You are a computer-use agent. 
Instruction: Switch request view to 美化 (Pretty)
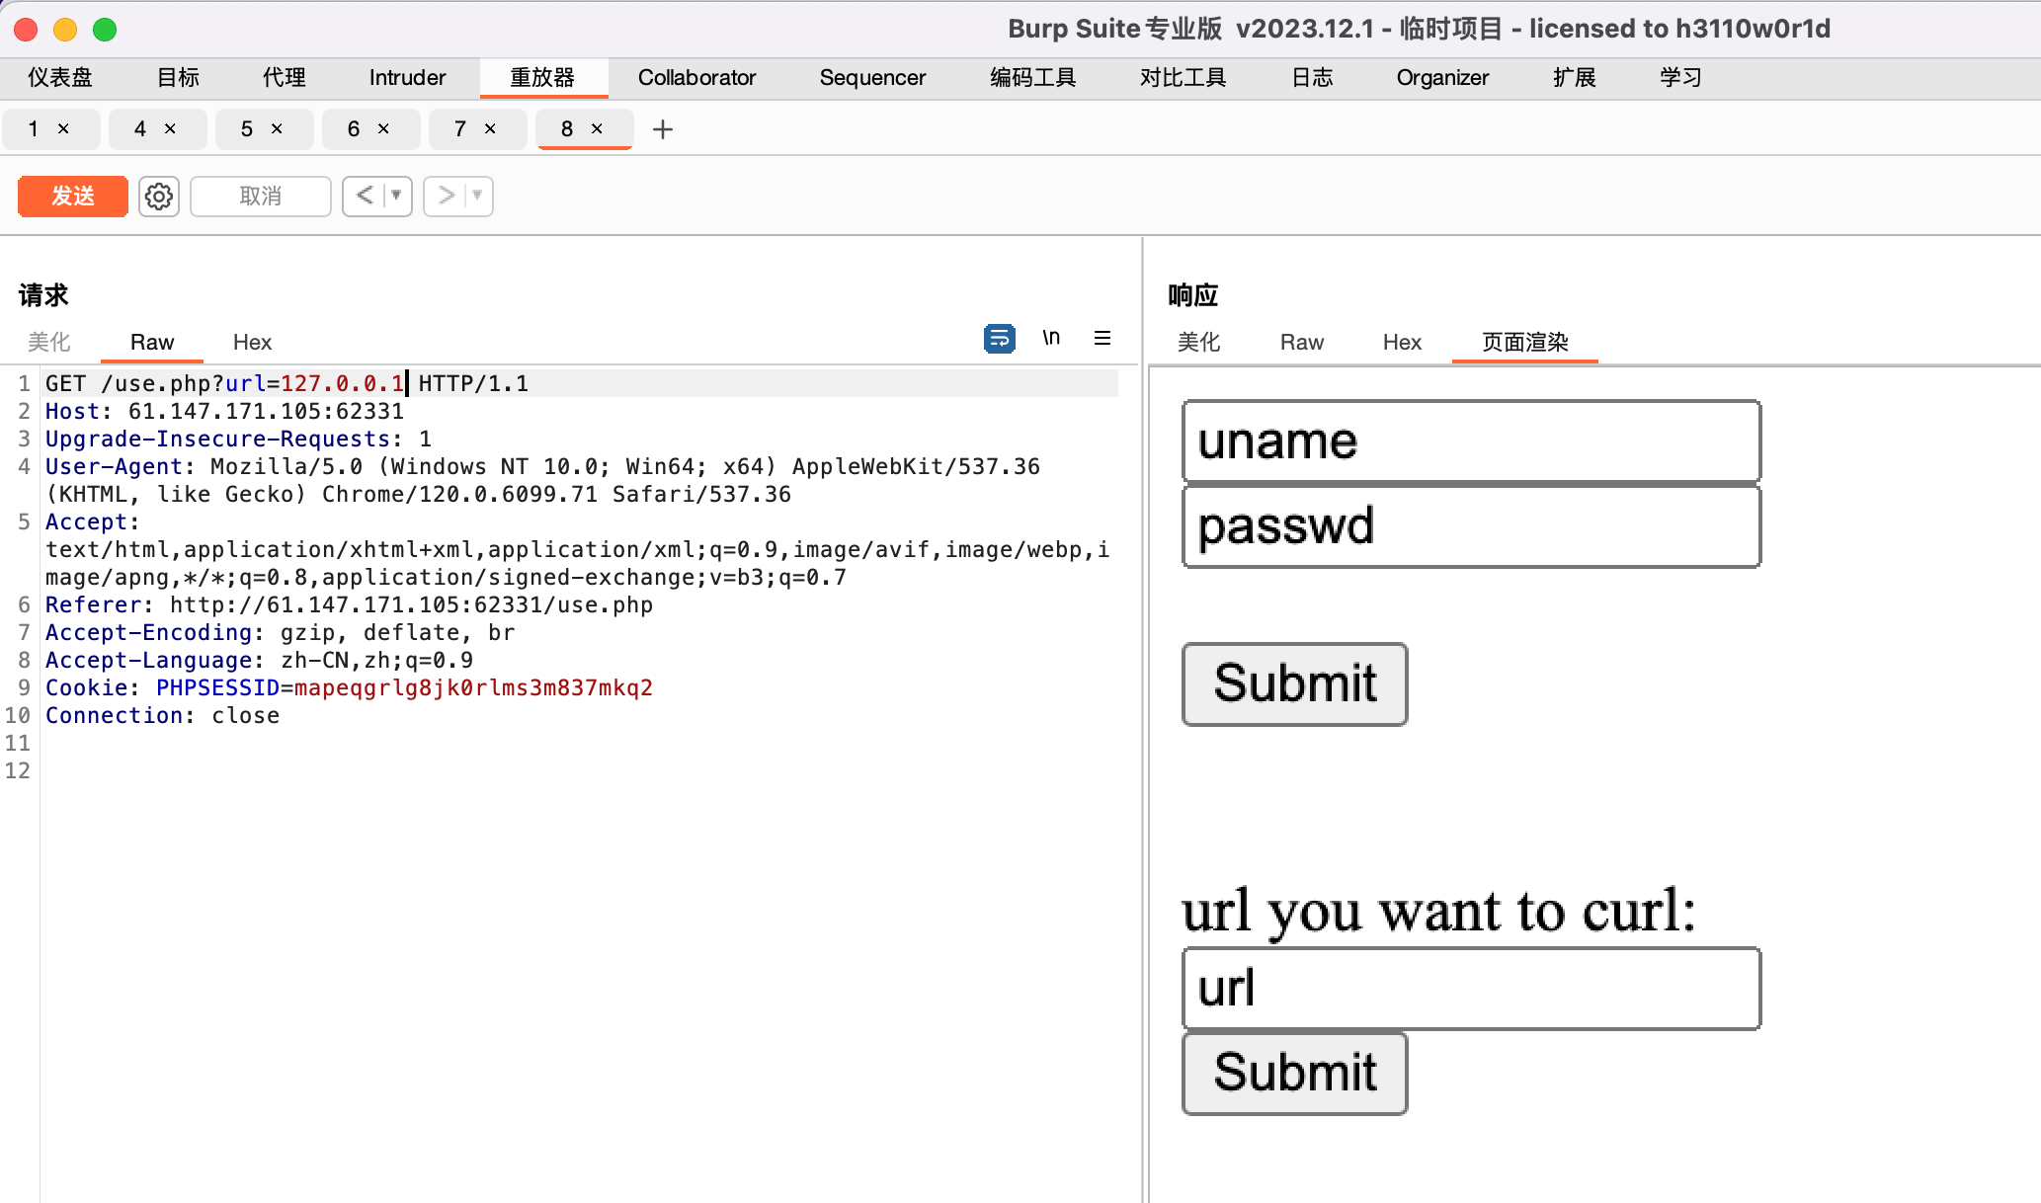(x=48, y=342)
